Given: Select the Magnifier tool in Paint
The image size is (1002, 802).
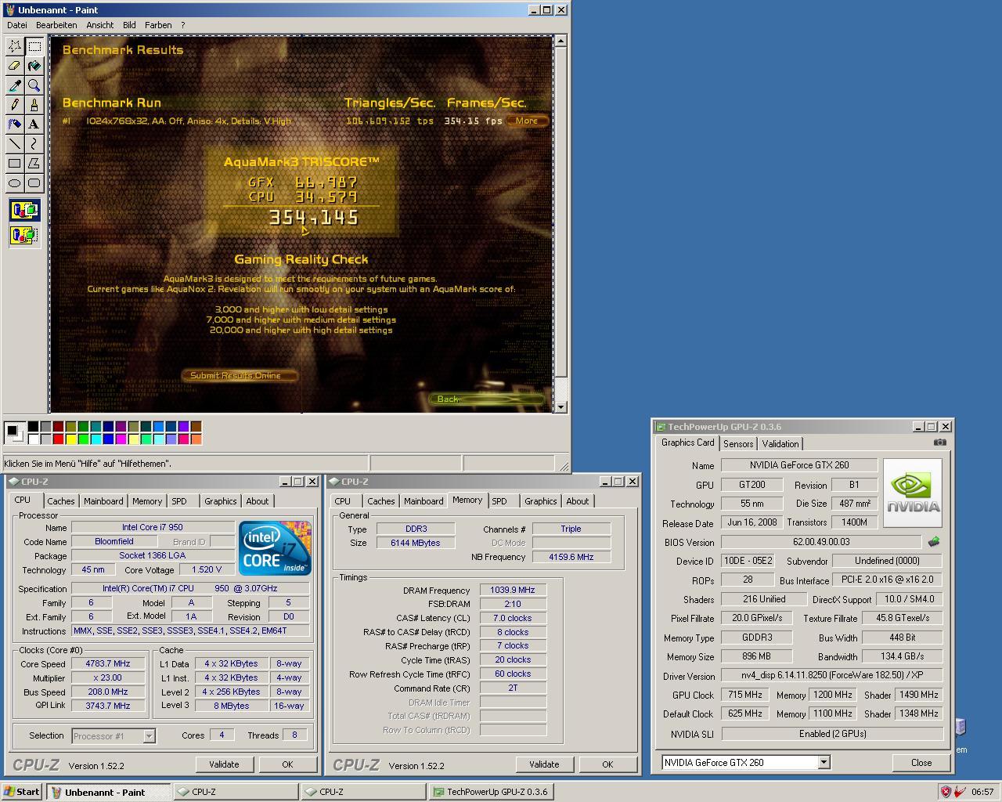Looking at the screenshot, I should [x=34, y=85].
